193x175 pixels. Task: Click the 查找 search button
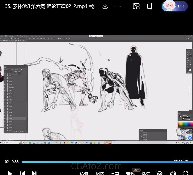tap(131, 174)
